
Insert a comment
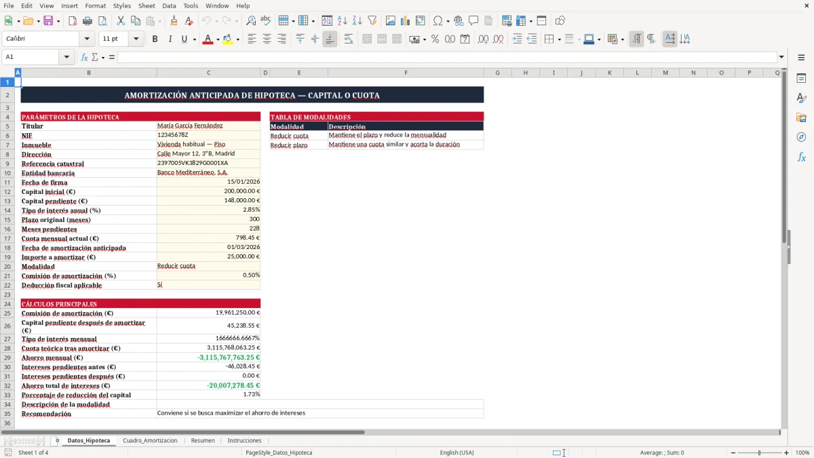473,21
